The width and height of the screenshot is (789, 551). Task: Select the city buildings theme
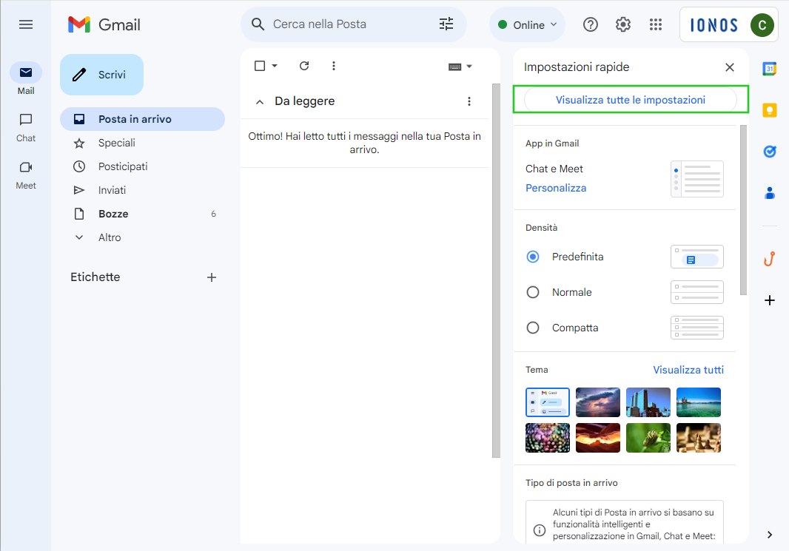[648, 402]
